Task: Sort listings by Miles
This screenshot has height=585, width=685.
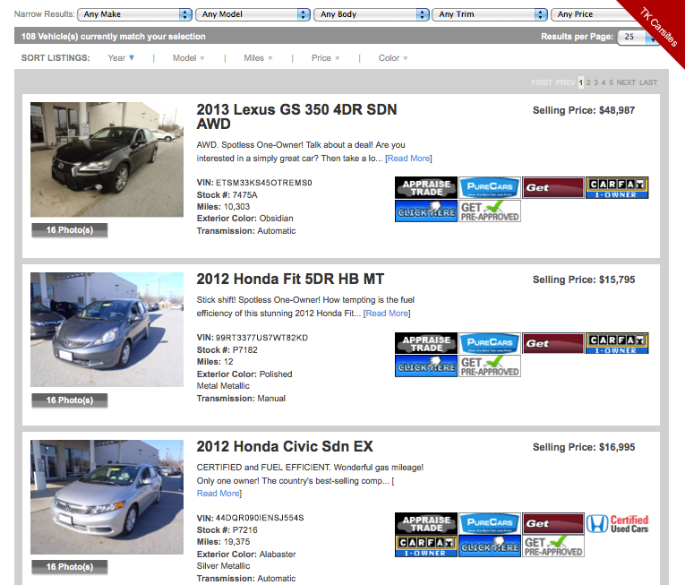Action: tap(258, 57)
